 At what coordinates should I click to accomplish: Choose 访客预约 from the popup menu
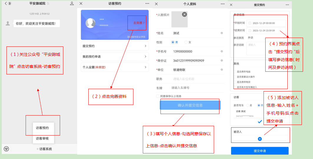pyautogui.click(x=42, y=128)
